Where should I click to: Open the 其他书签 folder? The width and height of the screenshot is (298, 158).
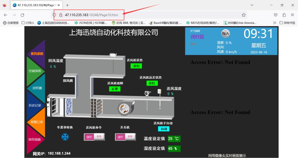pos(287,23)
